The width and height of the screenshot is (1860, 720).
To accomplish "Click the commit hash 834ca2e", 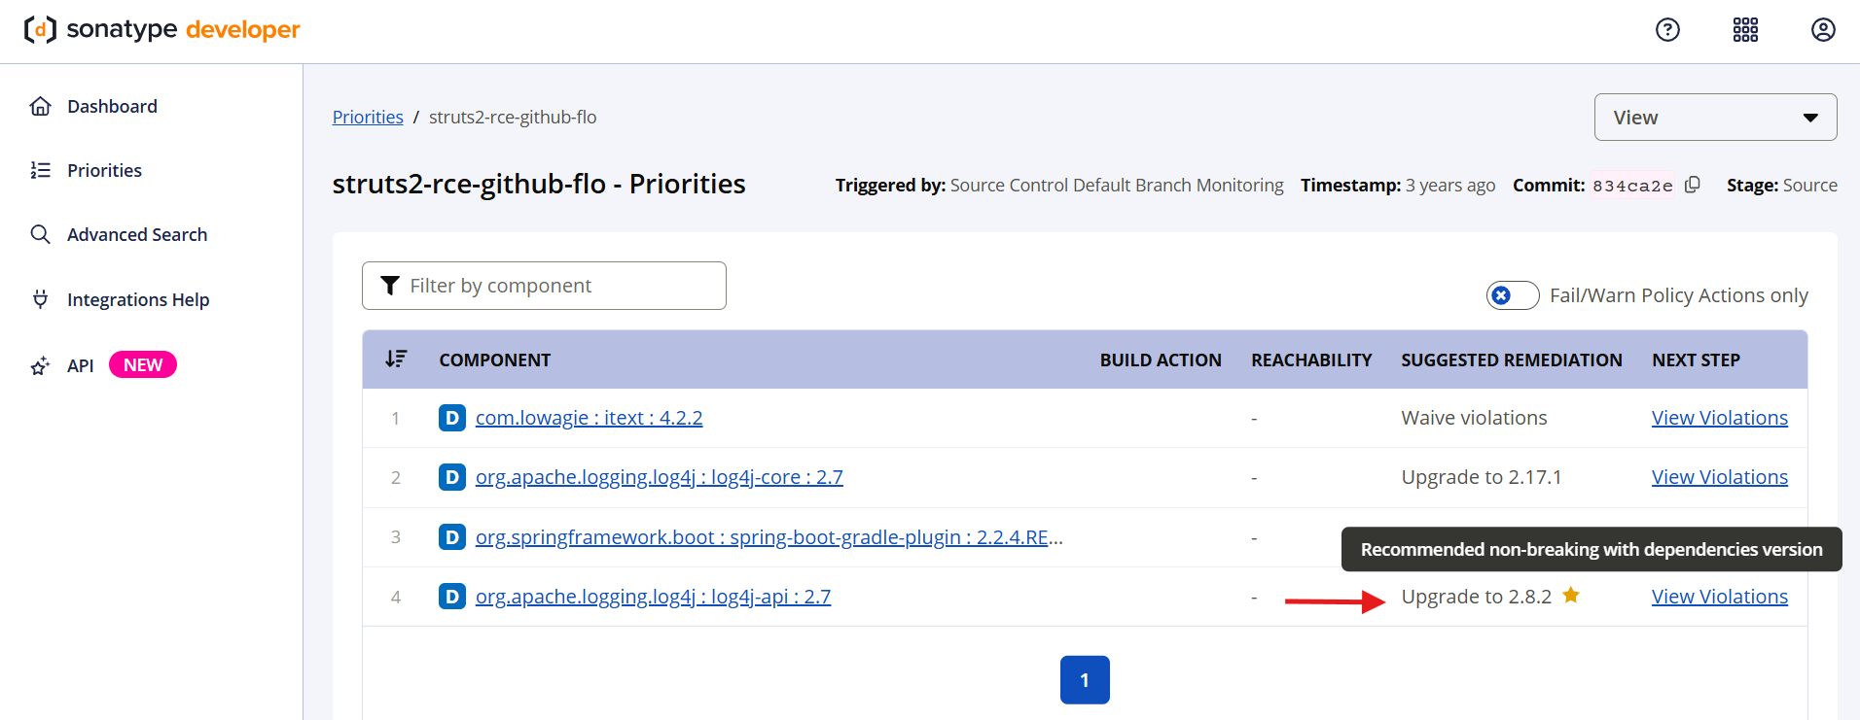I will [x=1632, y=186].
